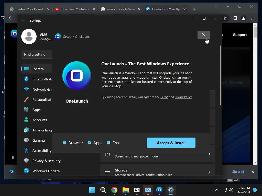Screen dimensions: 262x196
Task: Click the Free checkmark in the setup footer
Action: tap(108, 143)
